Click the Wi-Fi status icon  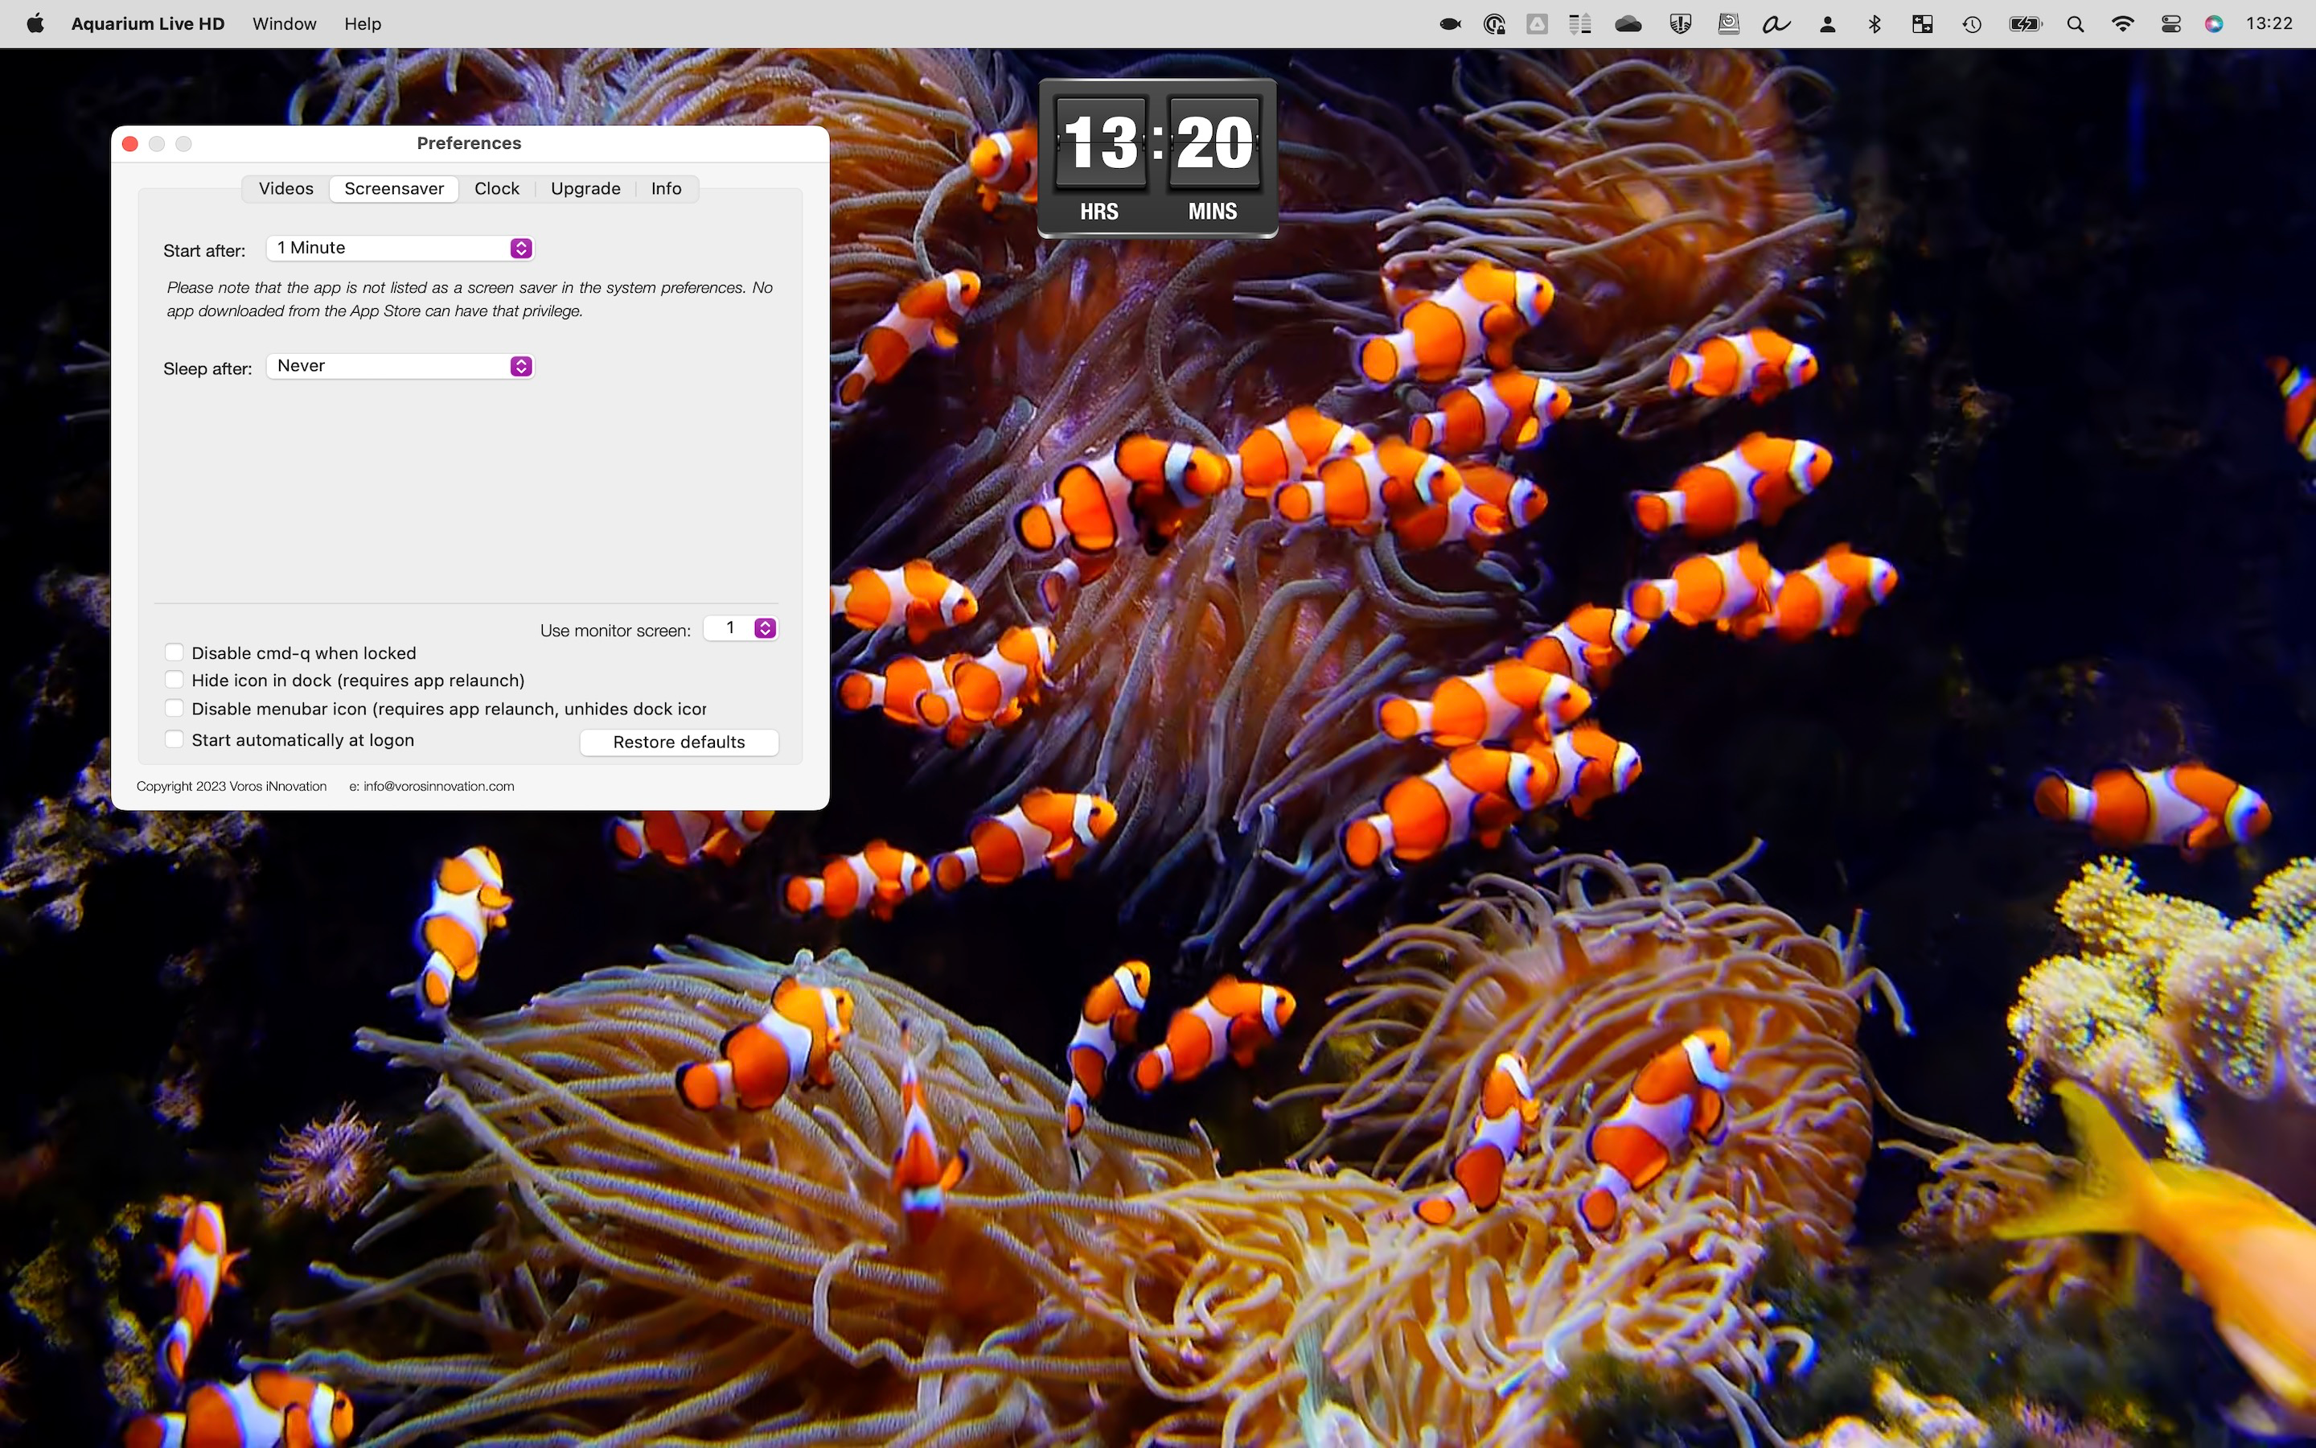2121,24
